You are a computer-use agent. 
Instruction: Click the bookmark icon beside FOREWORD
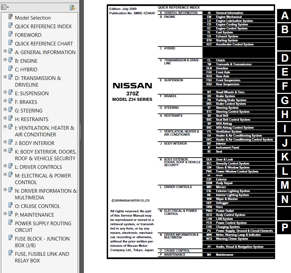(x=11, y=34)
